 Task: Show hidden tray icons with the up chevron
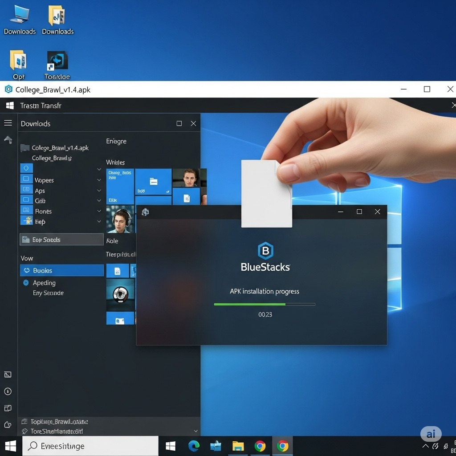(425, 446)
